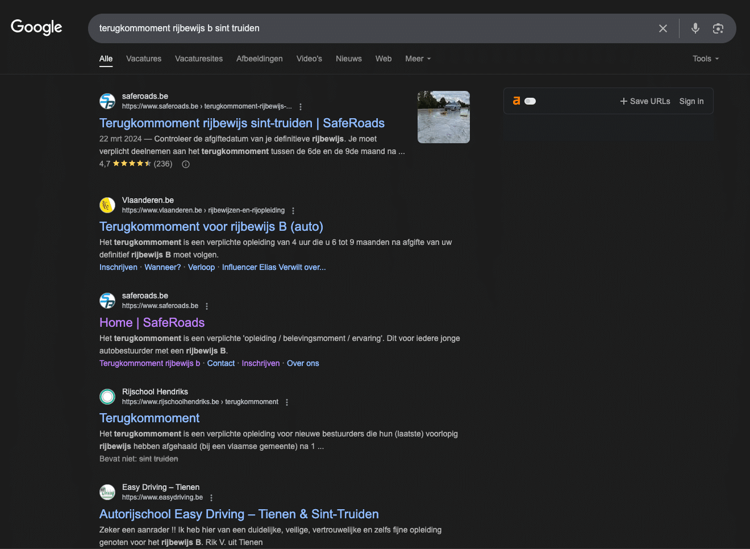Start voice search with the microphone icon
This screenshot has height=549, width=750.
pos(695,28)
